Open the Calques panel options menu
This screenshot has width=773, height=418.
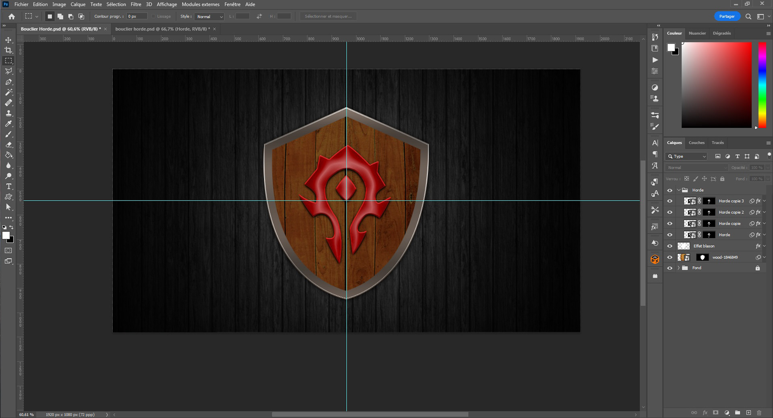coord(768,143)
